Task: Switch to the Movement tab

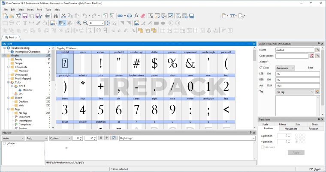Action: click(x=291, y=128)
